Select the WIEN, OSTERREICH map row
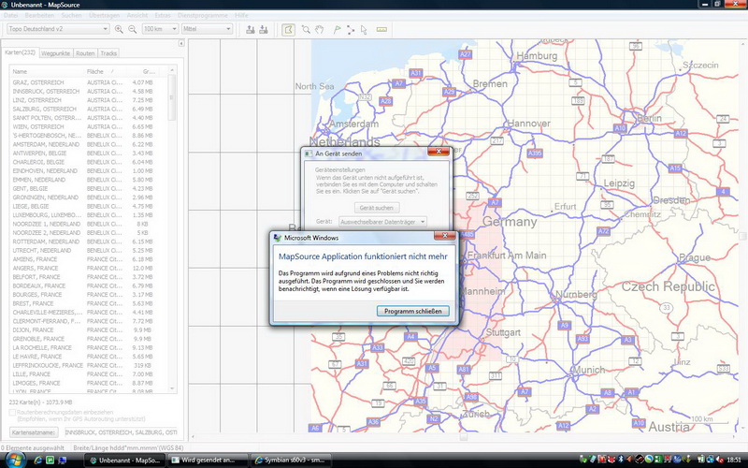 [x=88, y=126]
